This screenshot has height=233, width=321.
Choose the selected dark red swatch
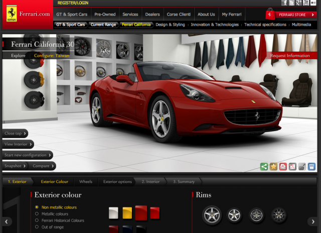(x=141, y=213)
